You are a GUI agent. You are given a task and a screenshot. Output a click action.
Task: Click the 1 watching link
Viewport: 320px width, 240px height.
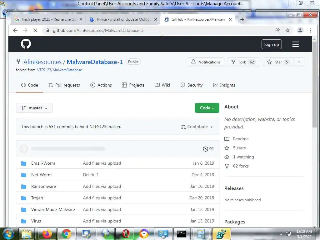click(x=239, y=157)
